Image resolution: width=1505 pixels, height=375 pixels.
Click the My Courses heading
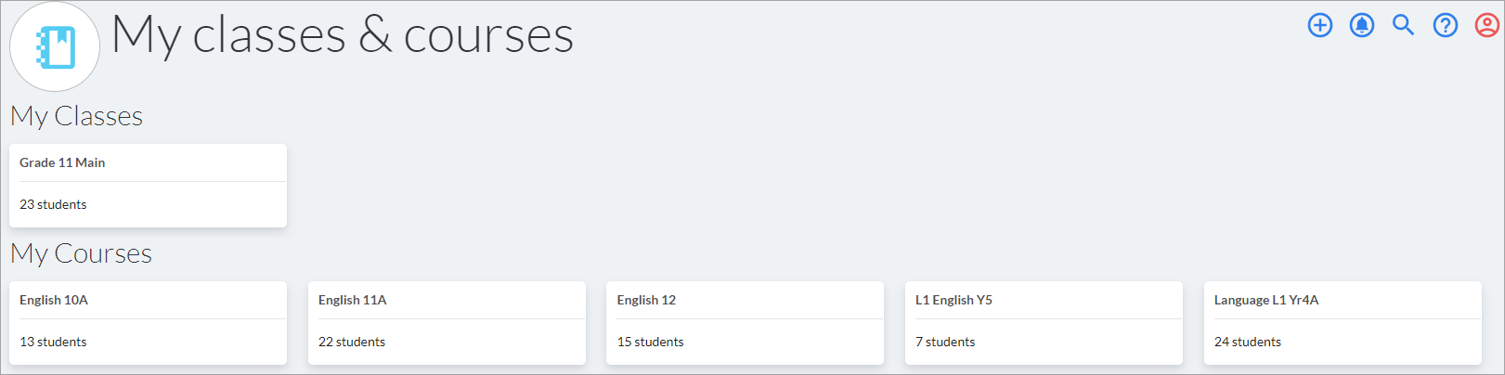point(81,253)
